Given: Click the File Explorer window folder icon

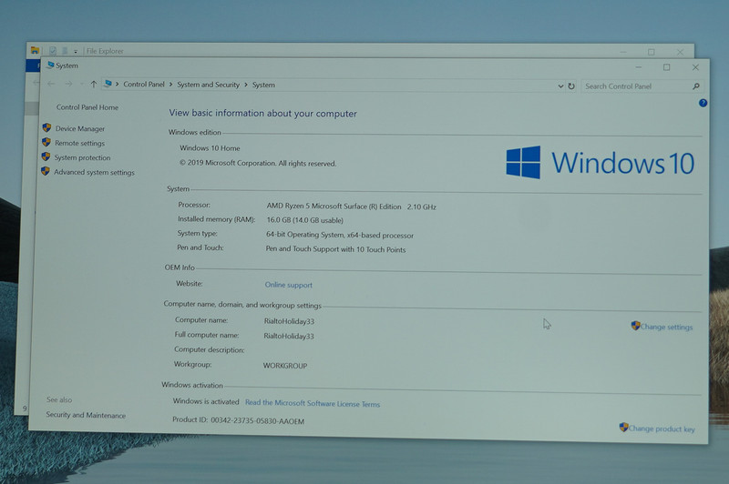Looking at the screenshot, I should [x=35, y=50].
